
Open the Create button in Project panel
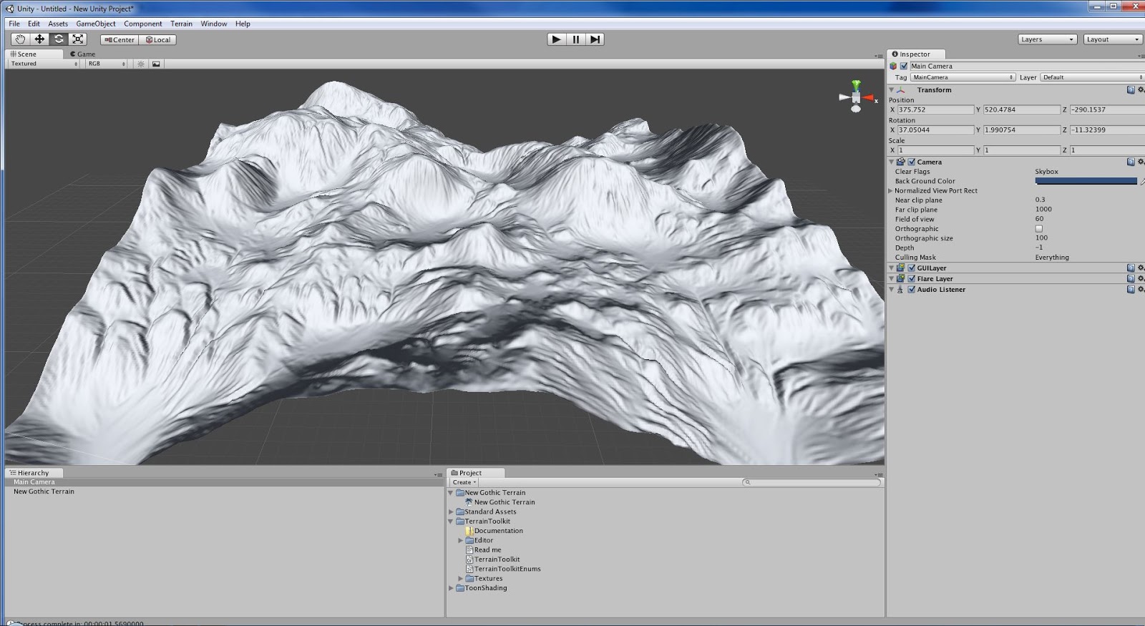click(464, 482)
